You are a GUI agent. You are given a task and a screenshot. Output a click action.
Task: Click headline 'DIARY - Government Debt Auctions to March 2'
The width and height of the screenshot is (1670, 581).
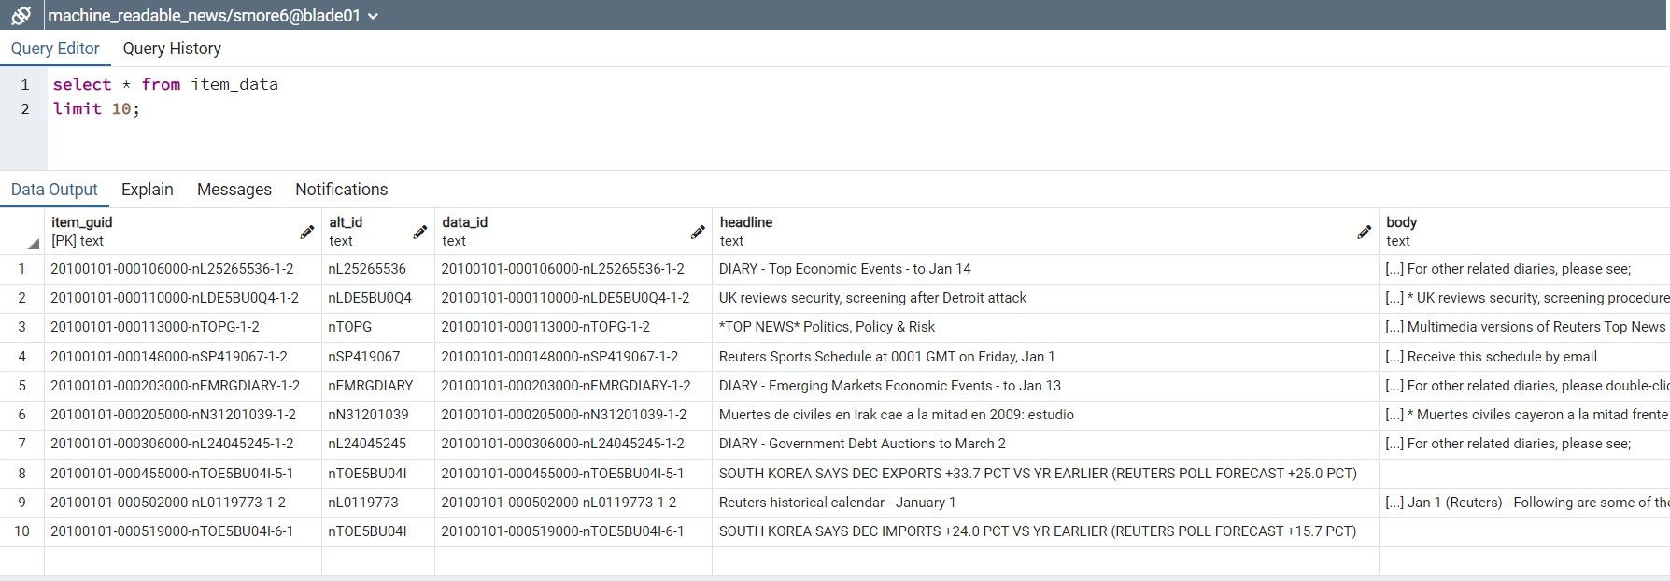[x=1045, y=444]
